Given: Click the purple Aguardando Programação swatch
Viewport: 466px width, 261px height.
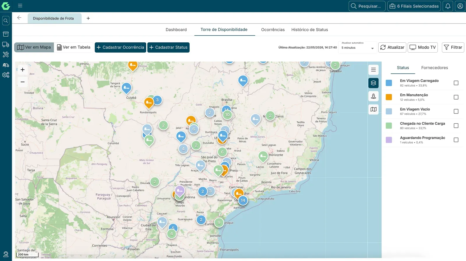Looking at the screenshot, I should point(389,140).
